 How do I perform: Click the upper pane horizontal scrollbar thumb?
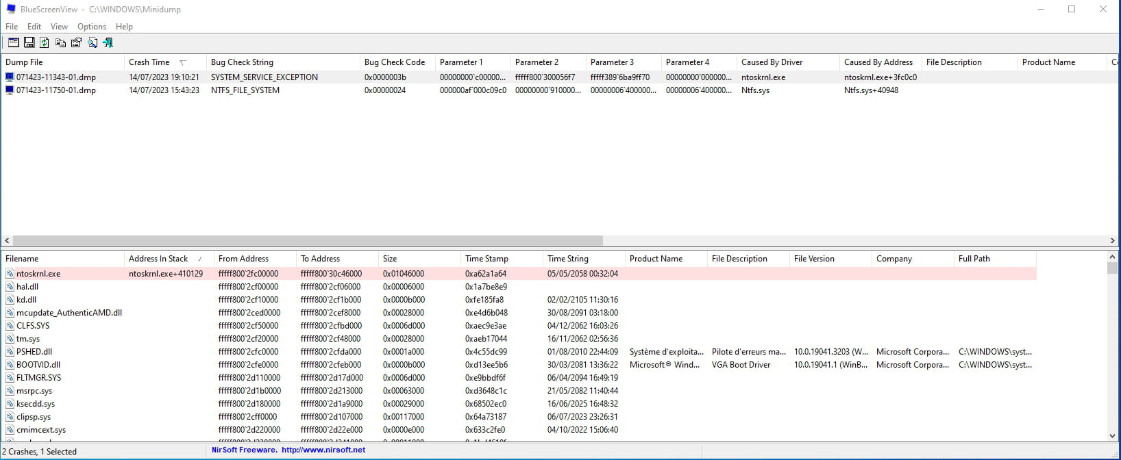[308, 241]
